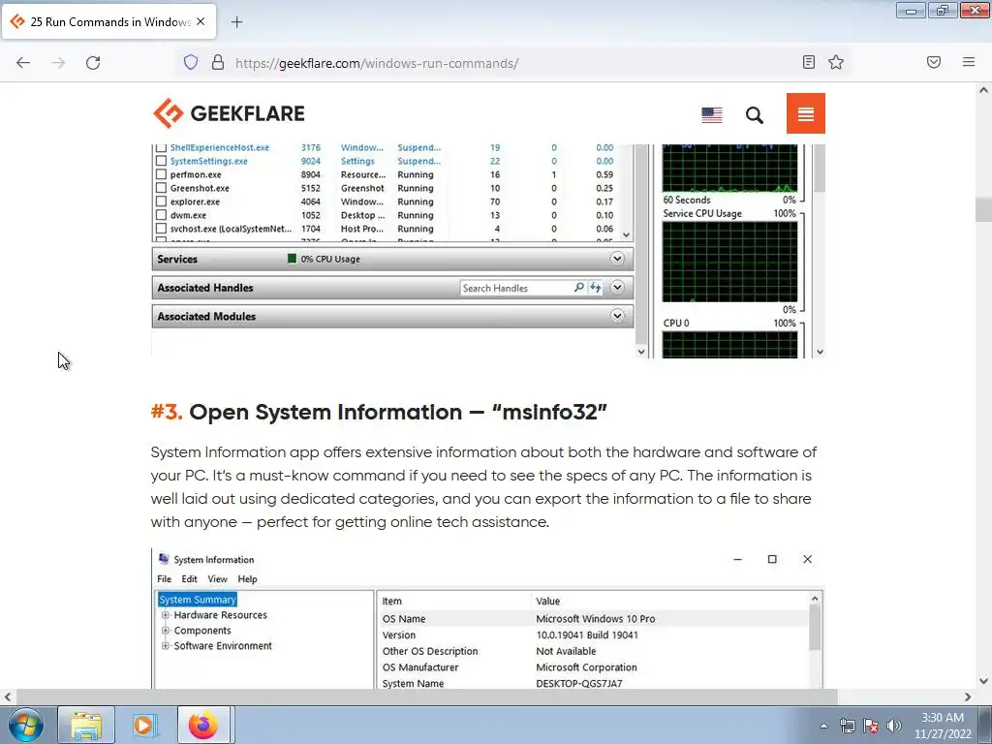Open language selector US flag icon
Viewport: 992px width, 744px height.
712,114
